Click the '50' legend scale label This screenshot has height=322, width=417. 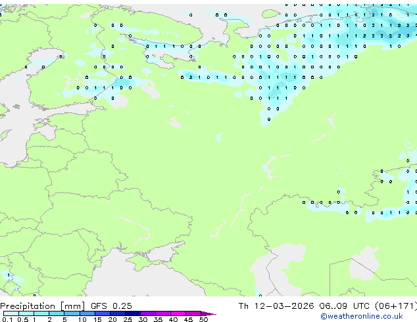tap(203, 319)
